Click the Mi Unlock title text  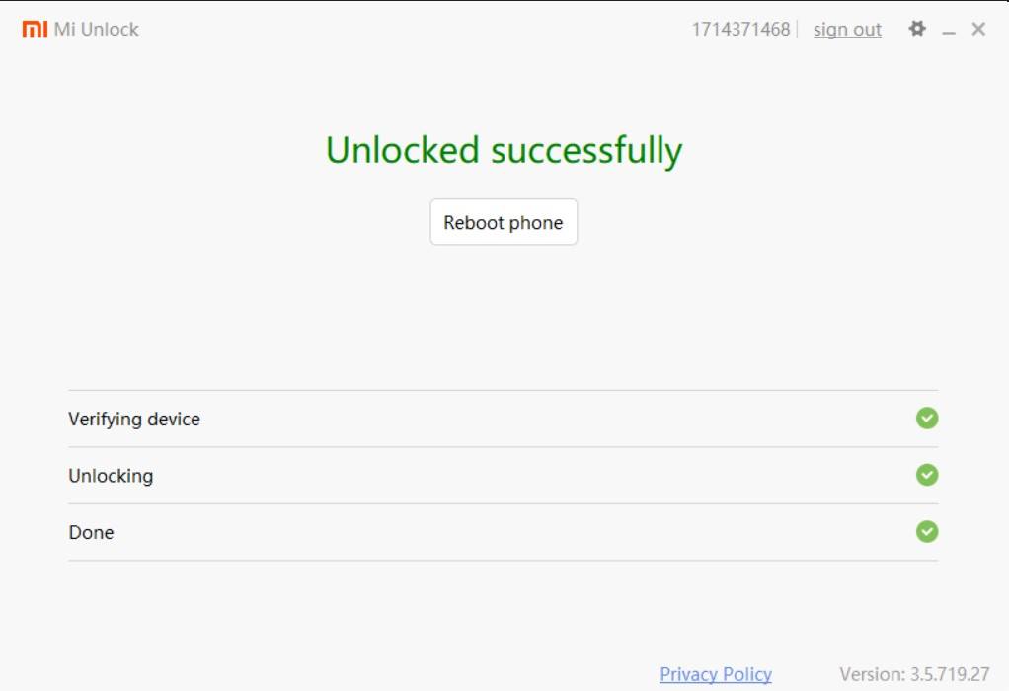tap(95, 29)
